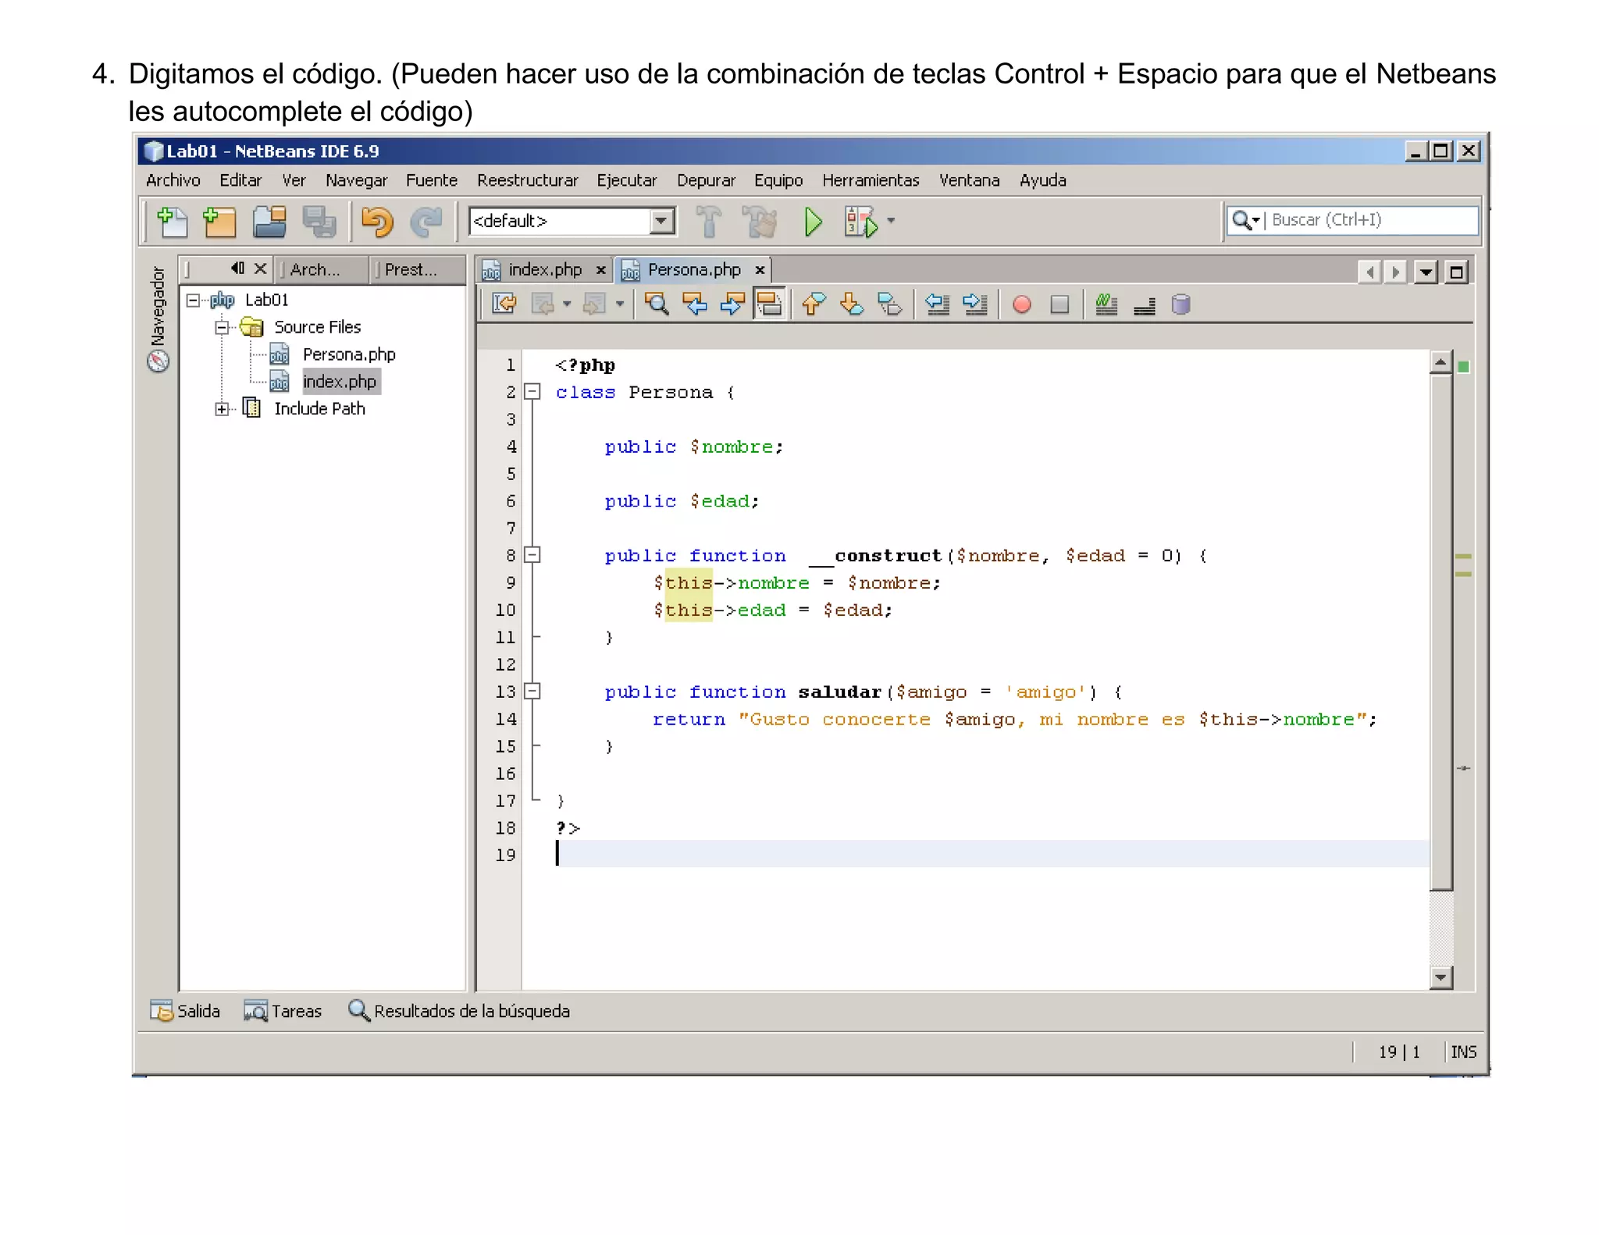Screen dimensions: 1599x1235
Task: Open the Debug Project dropdown arrow
Action: click(x=891, y=221)
